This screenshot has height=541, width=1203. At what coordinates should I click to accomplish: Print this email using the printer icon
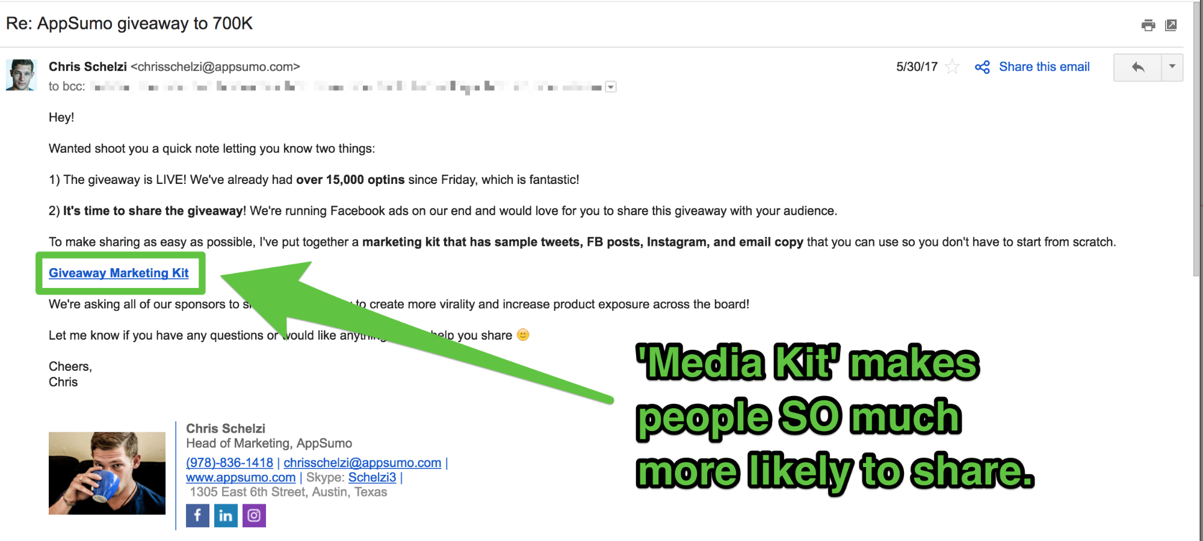pyautogui.click(x=1148, y=25)
